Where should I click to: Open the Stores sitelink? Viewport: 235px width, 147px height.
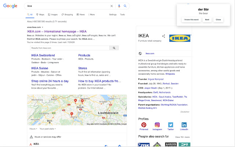[83, 68]
